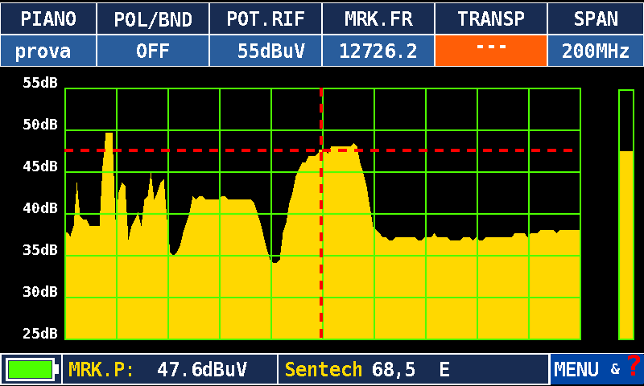Click the 45dB axis label
Image resolution: width=644 pixels, height=386 pixels.
40,166
